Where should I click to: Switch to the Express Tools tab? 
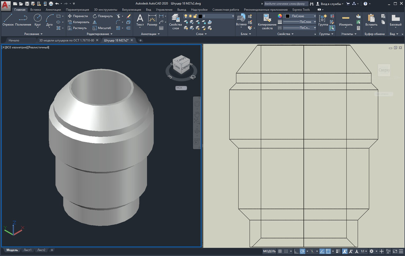[x=301, y=10]
